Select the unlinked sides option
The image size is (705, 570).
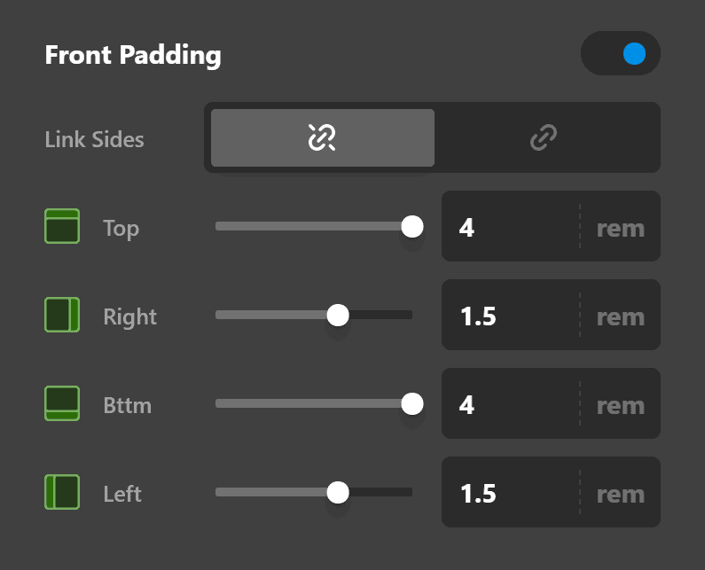click(322, 138)
